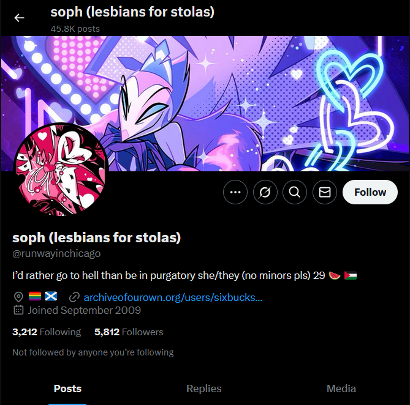The image size is (410, 405).
Task: Switch to the Media tab
Action: (341, 388)
